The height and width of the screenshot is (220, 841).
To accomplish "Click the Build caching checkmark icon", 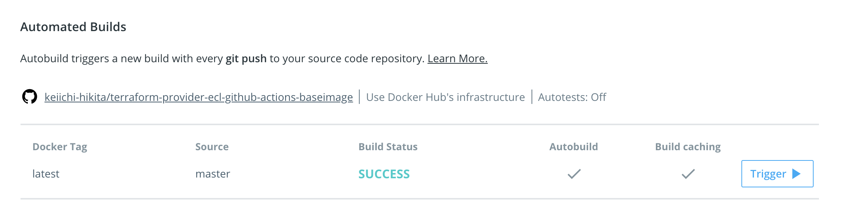I will (688, 174).
